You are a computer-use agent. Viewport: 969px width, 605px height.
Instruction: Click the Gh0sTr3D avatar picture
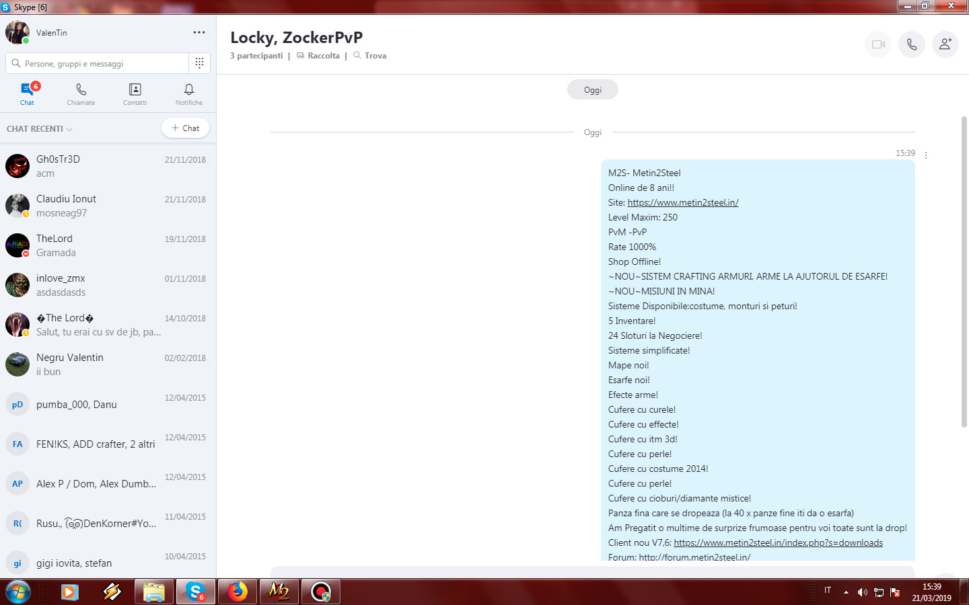point(17,166)
